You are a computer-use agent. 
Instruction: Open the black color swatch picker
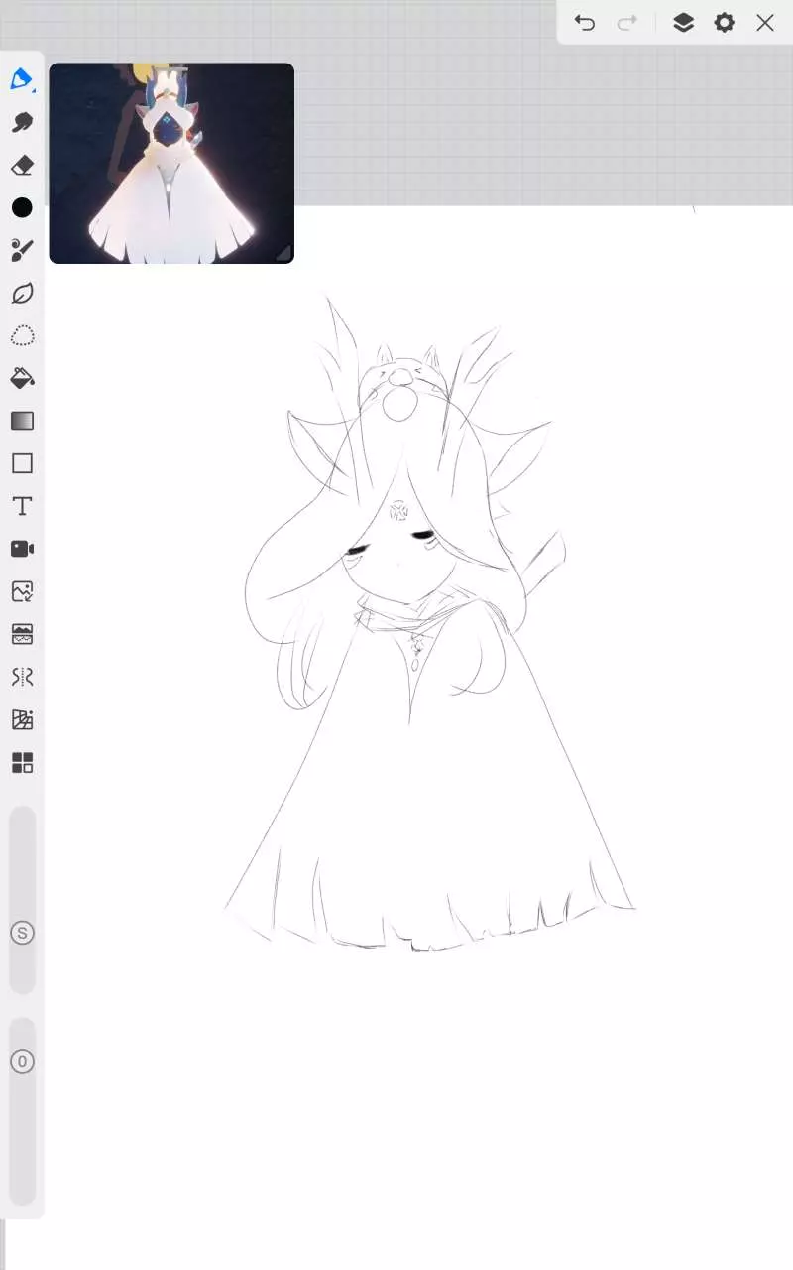coord(22,207)
